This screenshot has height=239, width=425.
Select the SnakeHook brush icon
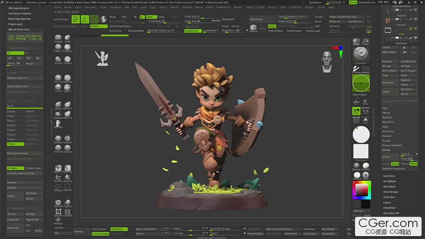click(58, 114)
